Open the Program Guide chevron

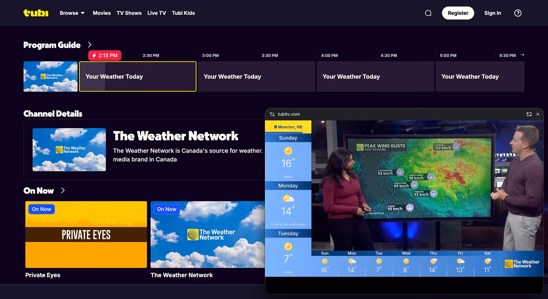point(90,45)
